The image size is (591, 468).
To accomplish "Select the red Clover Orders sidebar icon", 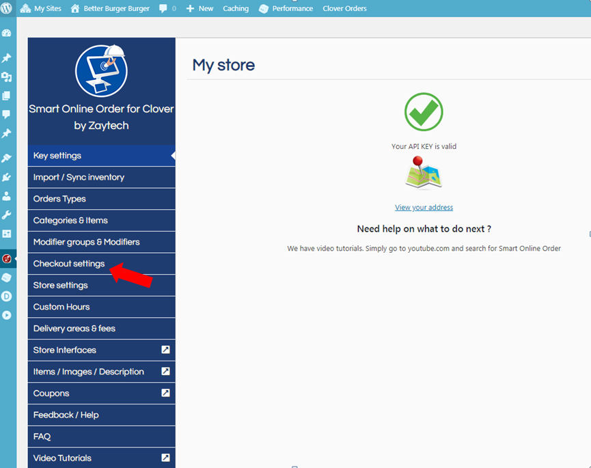I will pos(6,258).
